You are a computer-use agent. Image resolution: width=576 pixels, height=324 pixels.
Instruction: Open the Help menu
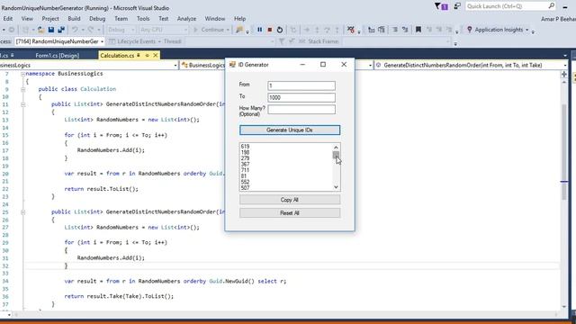point(240,18)
